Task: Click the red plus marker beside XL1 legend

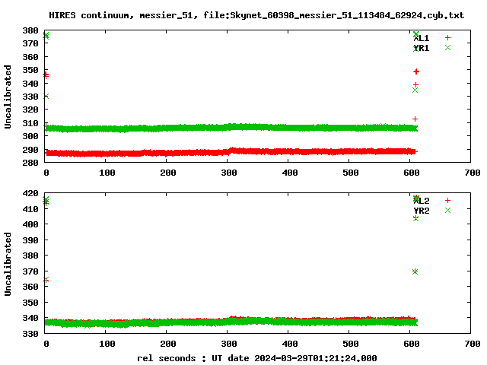Action: coord(447,38)
